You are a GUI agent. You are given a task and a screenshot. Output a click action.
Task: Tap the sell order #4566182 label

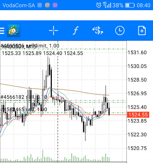click(x=24, y=97)
